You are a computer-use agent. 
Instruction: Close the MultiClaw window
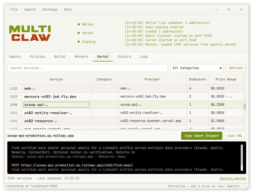coord(241,9)
